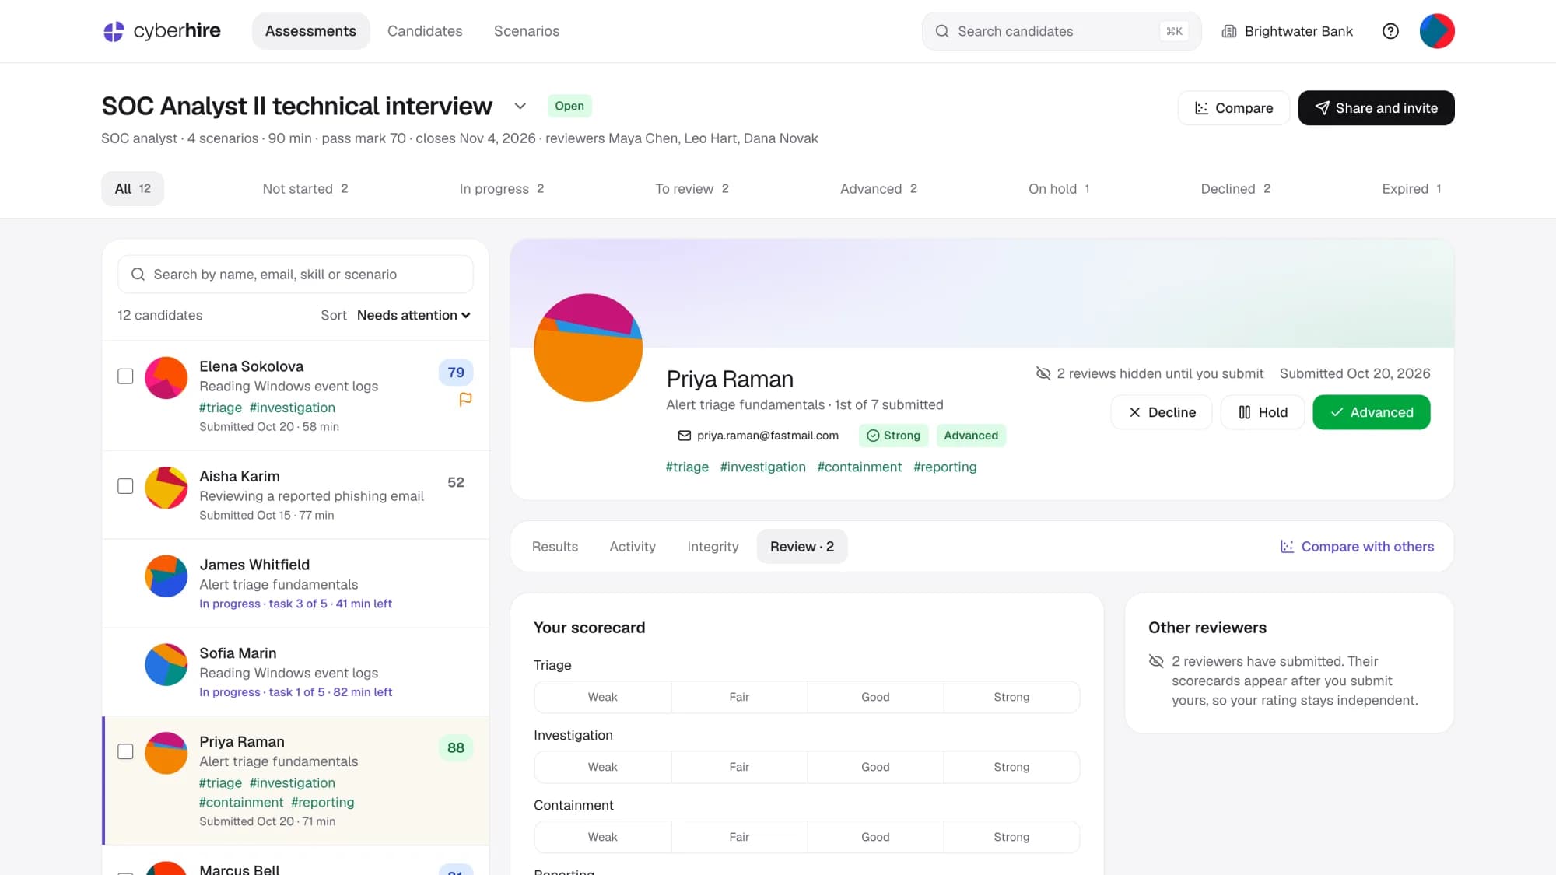The height and width of the screenshot is (875, 1556).
Task: Expand the assessment title dropdown chevron
Action: pos(520,106)
